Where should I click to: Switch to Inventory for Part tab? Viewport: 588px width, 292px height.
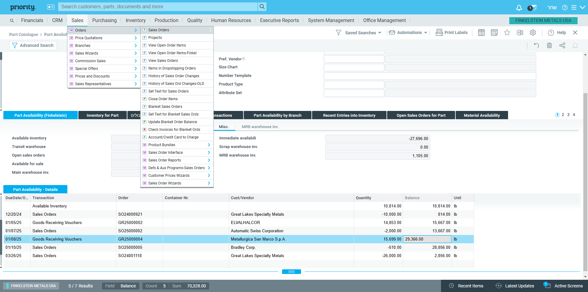(x=103, y=115)
